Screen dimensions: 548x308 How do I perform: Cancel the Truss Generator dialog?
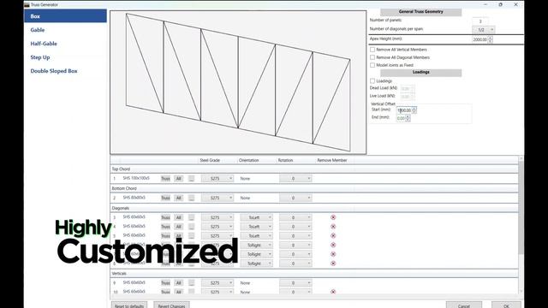coord(464,305)
